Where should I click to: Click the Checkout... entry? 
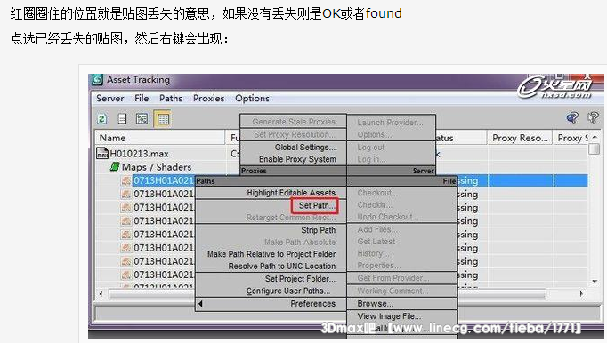[x=377, y=193]
